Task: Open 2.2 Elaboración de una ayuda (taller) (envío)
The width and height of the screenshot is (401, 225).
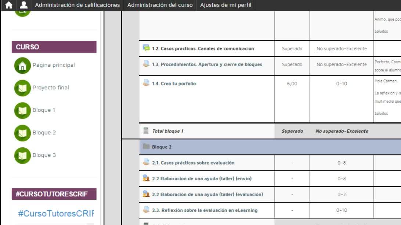Action: [202, 178]
